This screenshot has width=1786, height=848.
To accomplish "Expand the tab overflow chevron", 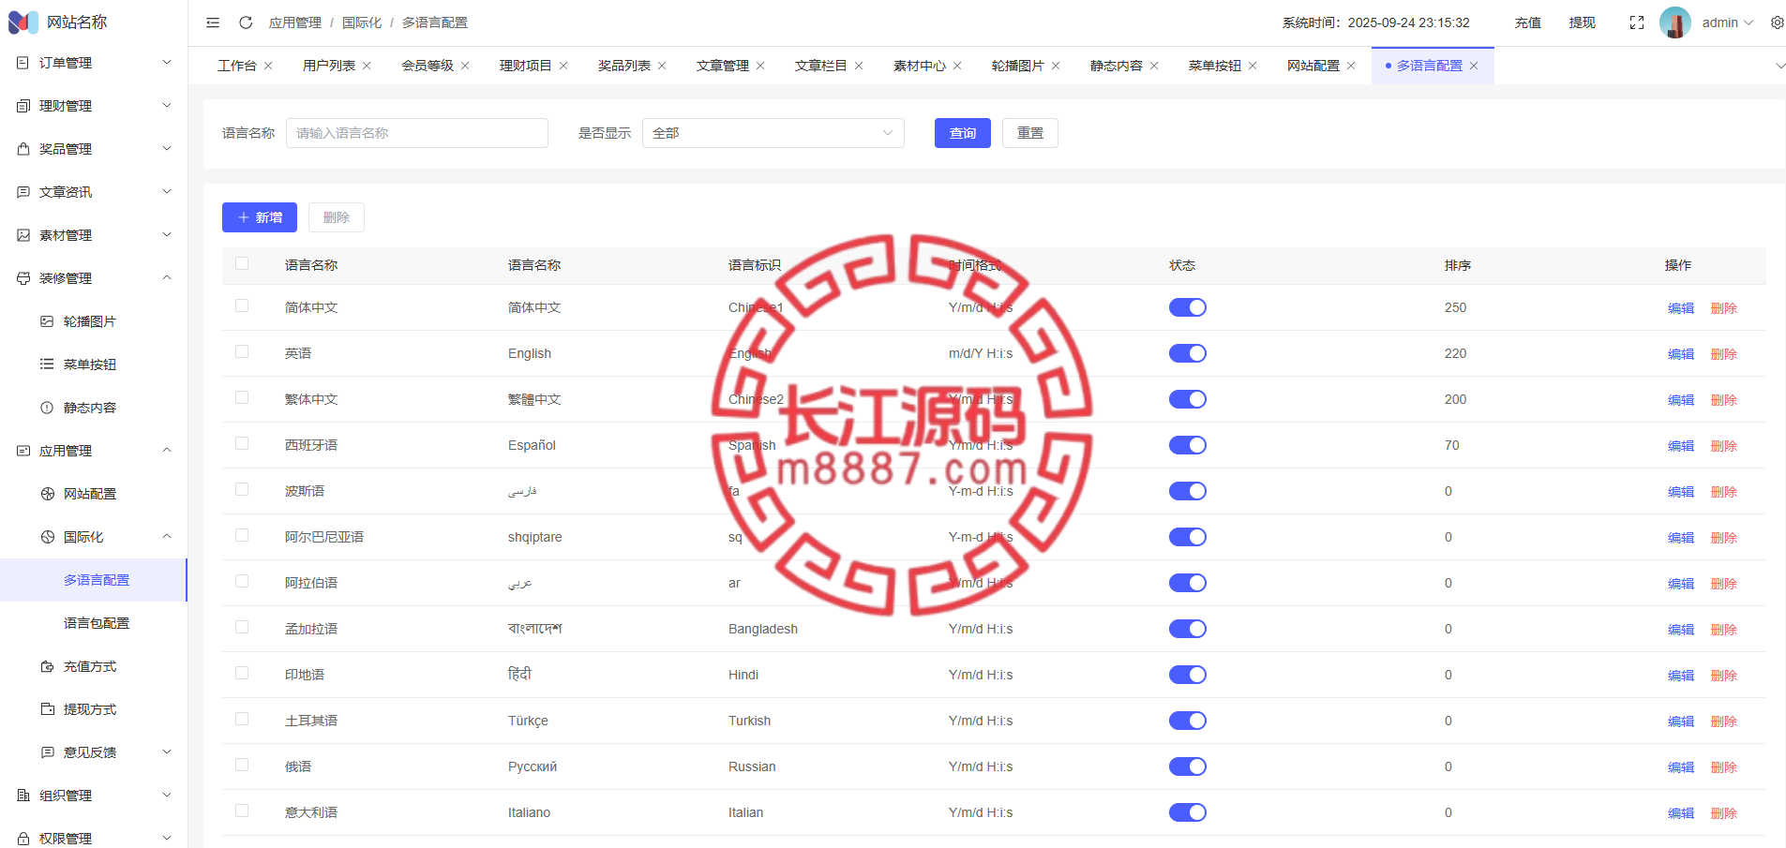I will 1779,66.
